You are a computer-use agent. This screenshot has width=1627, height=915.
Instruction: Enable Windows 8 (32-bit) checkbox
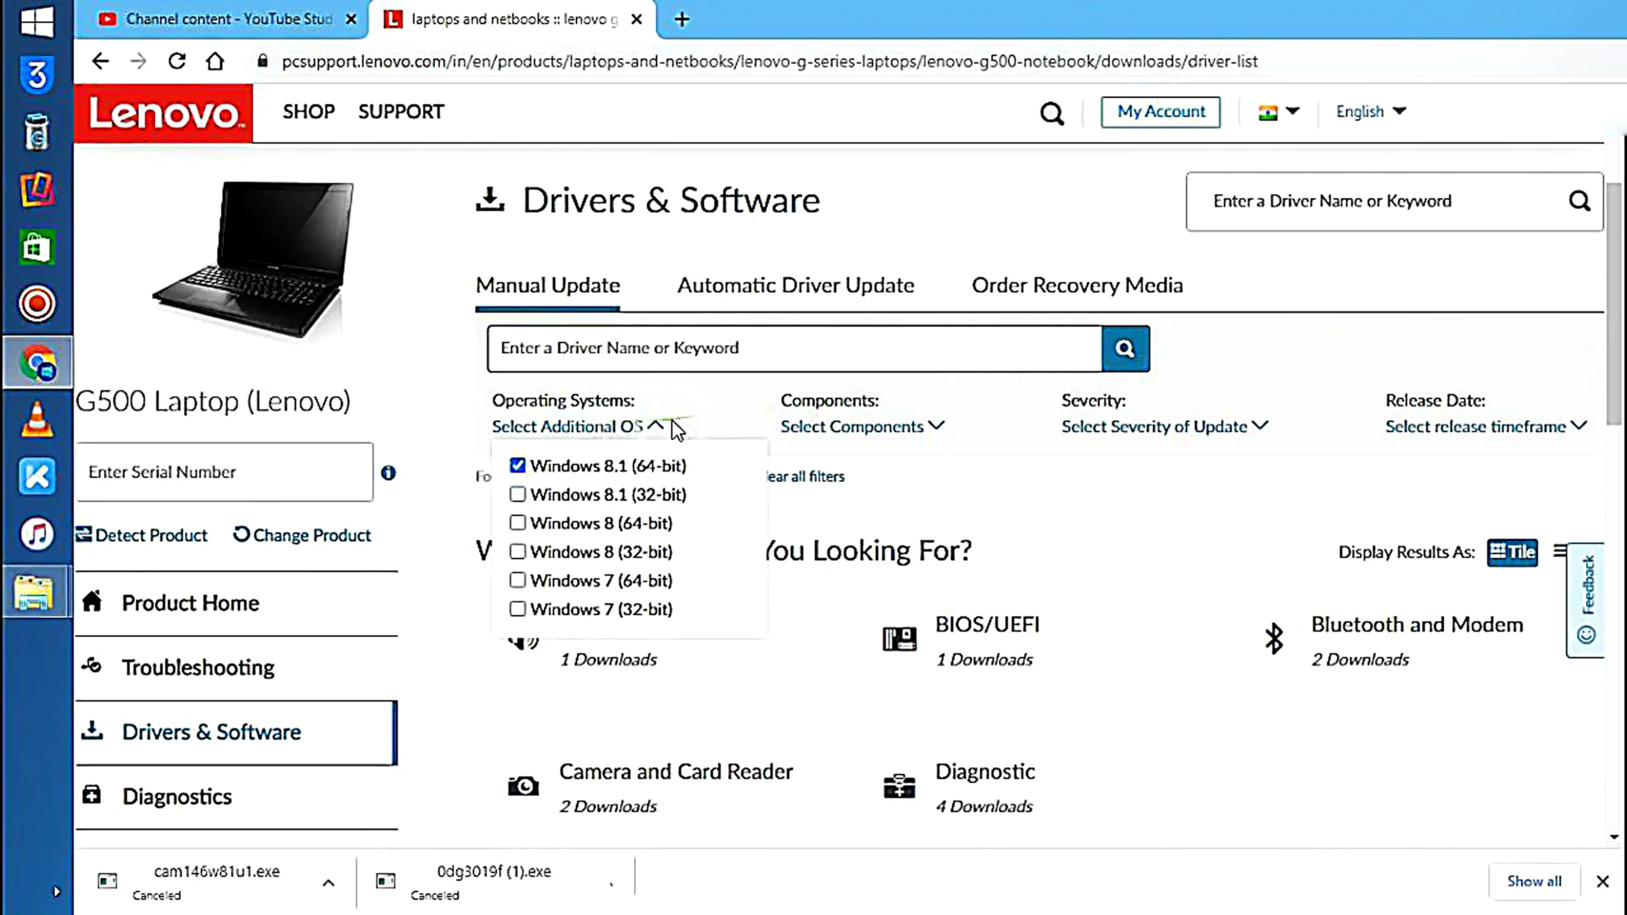click(517, 552)
